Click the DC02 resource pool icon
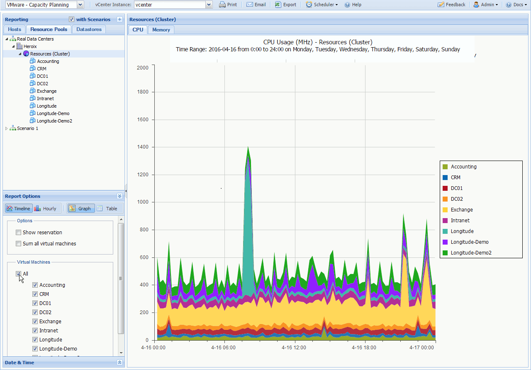Screen dimensions: 531x370 coord(33,84)
